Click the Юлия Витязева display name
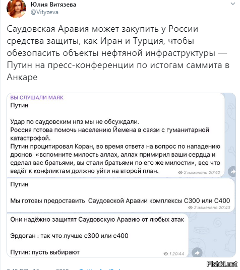 coord(53,5)
